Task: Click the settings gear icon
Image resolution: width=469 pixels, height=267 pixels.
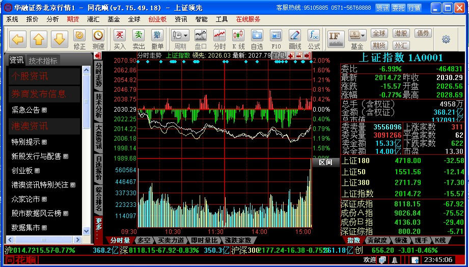Action: coord(446,39)
